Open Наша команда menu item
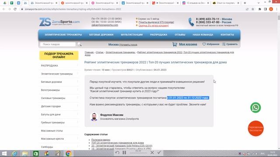This screenshot has width=280, height=157. tap(203, 35)
